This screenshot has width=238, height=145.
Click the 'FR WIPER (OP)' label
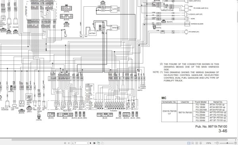click(194, 32)
